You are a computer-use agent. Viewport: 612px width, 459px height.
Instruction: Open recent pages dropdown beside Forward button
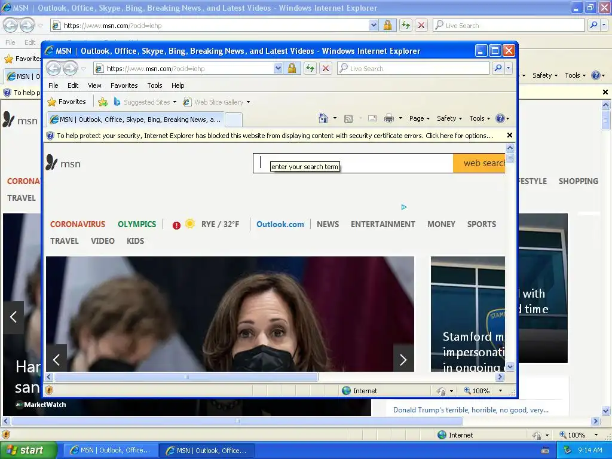point(84,69)
